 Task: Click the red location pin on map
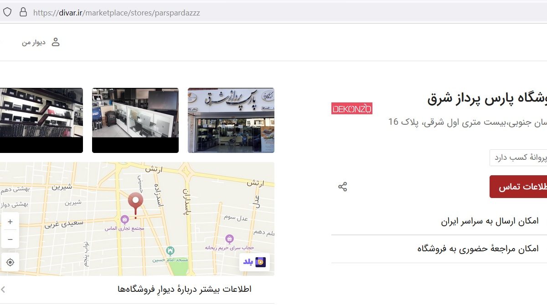[135, 203]
